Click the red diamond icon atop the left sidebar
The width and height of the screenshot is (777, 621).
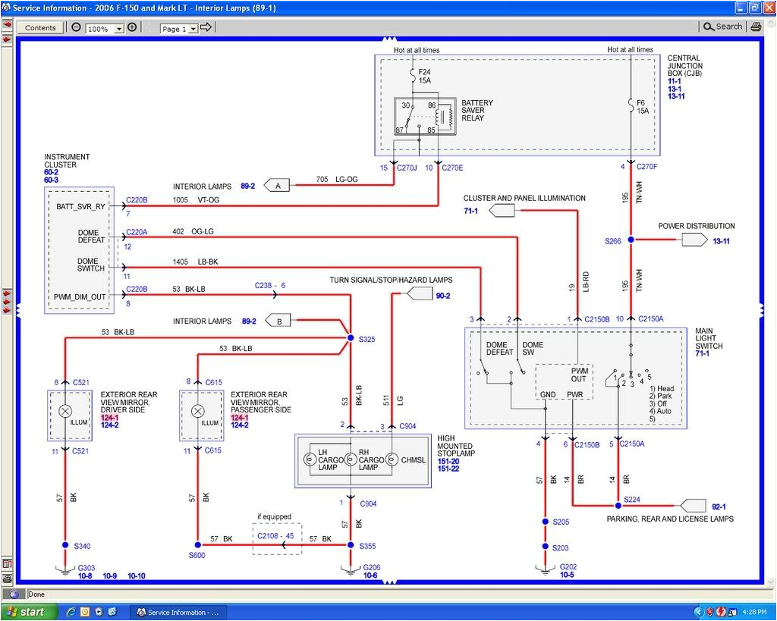click(6, 23)
